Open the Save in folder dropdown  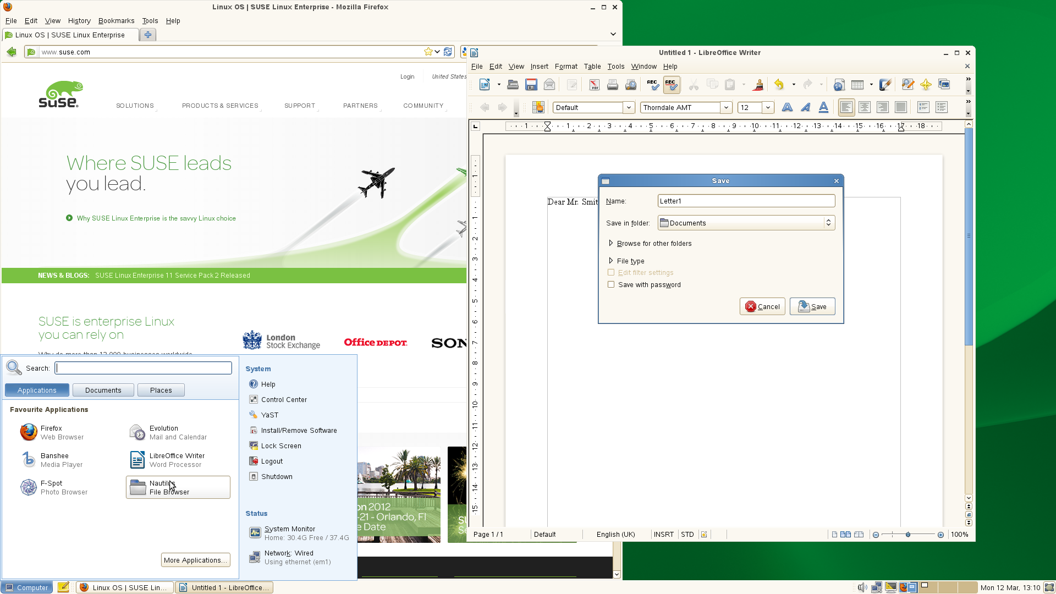click(x=746, y=223)
